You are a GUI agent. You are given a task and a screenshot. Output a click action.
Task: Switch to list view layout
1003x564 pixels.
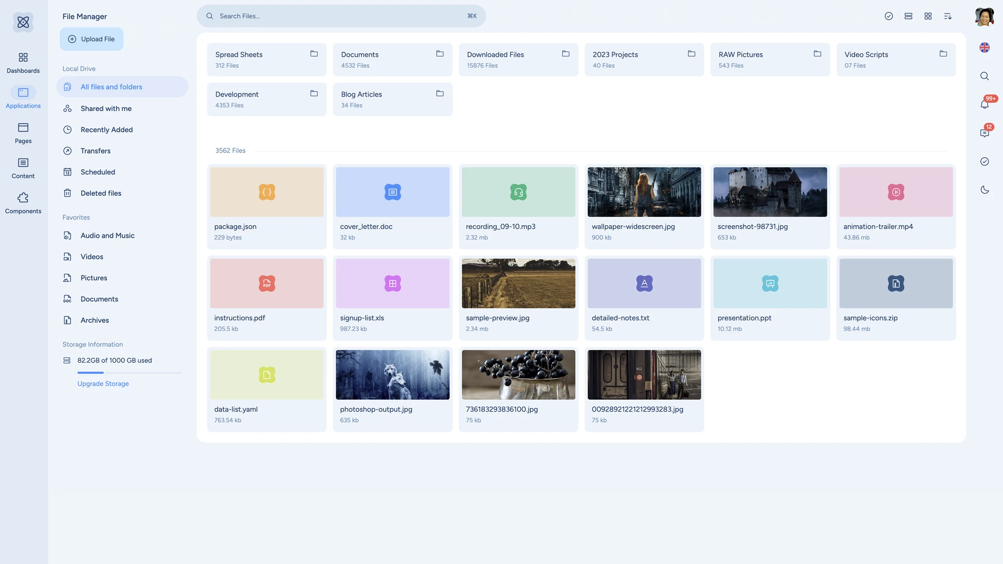click(908, 16)
